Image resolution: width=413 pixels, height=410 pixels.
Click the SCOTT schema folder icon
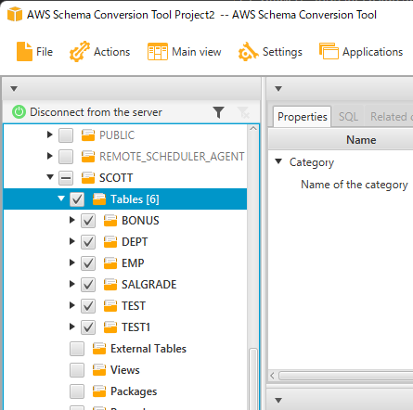pyautogui.click(x=88, y=178)
